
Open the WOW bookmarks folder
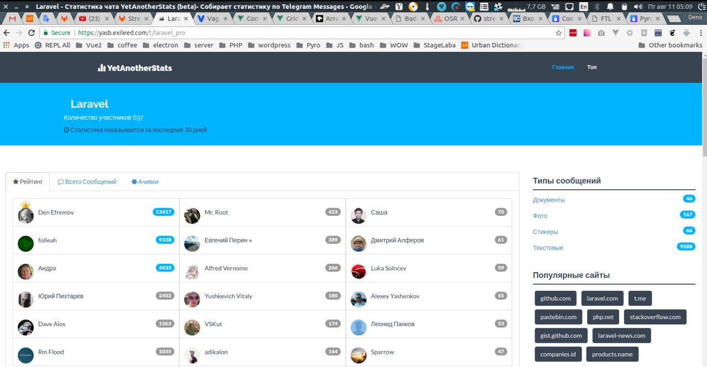coord(393,45)
